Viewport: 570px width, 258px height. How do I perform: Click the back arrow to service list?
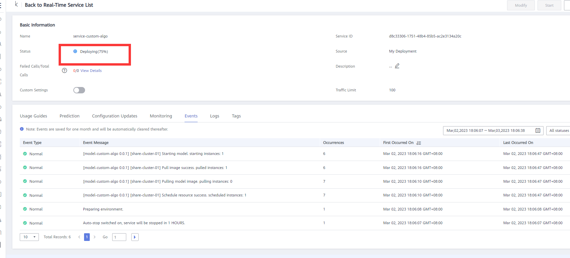pyautogui.click(x=16, y=5)
